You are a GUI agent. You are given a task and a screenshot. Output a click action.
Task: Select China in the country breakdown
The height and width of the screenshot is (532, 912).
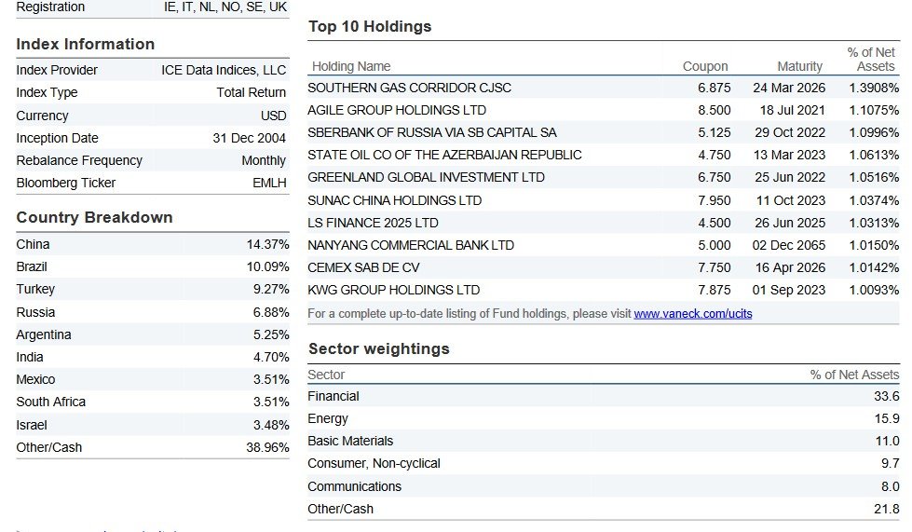(x=34, y=244)
